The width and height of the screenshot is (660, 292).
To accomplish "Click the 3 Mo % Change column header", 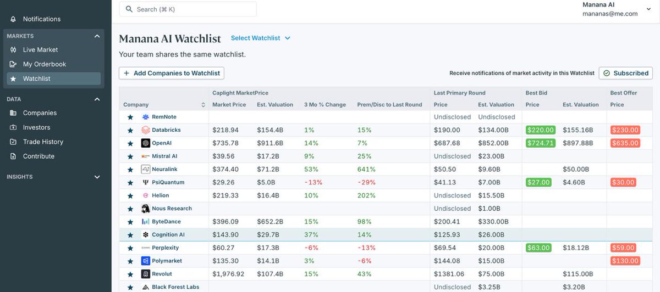I will coord(325,105).
